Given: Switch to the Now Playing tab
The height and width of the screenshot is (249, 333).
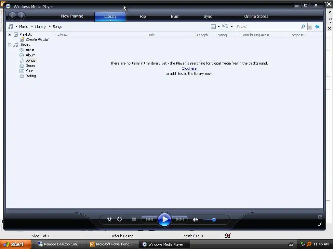Looking at the screenshot, I should tap(72, 16).
